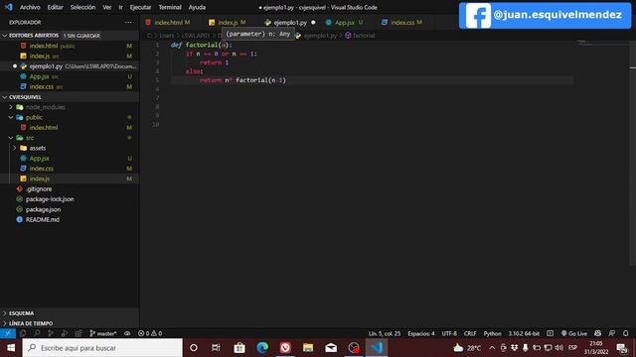Switch to the index.css editor tab

coord(402,22)
